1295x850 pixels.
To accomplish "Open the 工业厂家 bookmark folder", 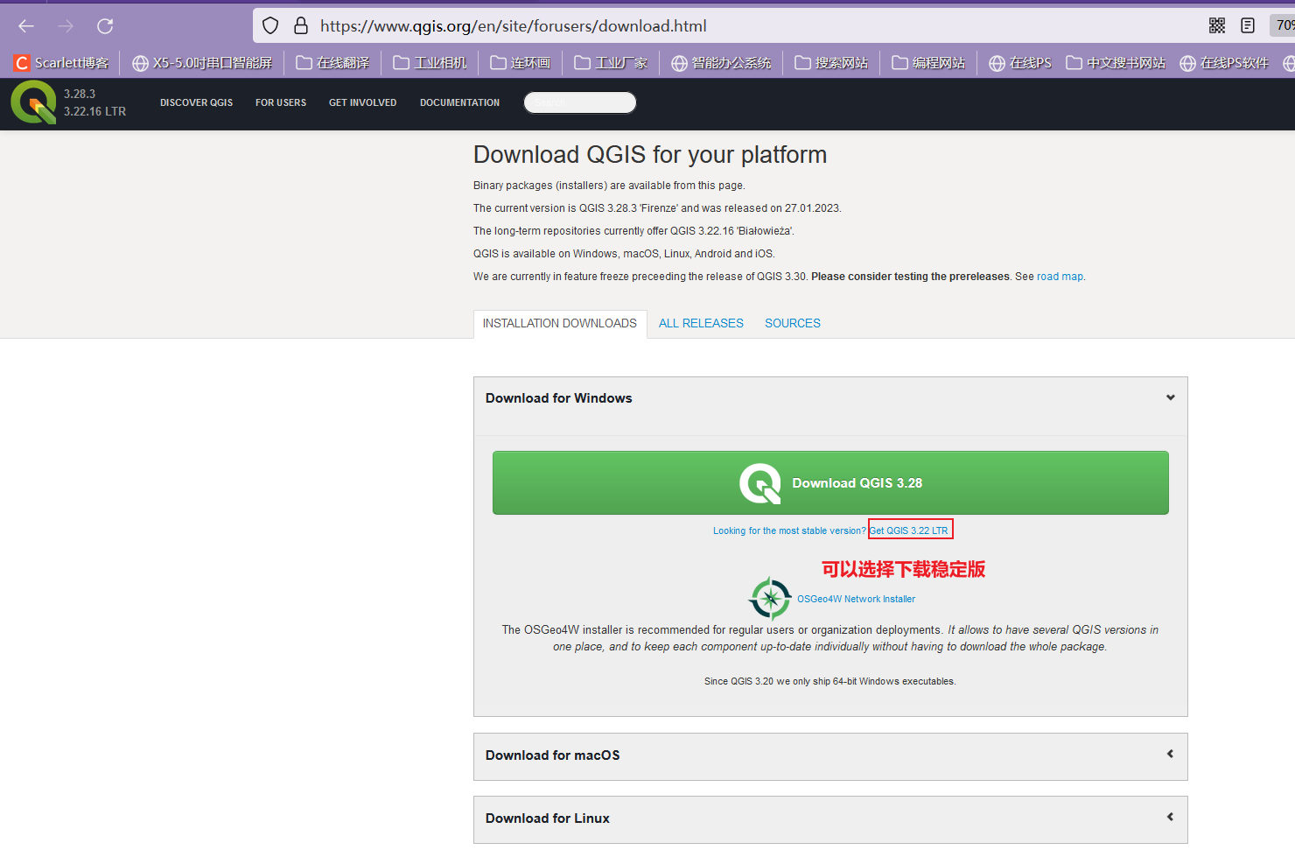I will [611, 63].
